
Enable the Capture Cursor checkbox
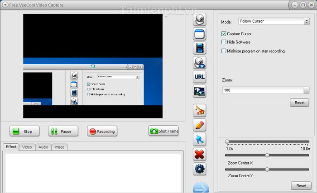pyautogui.click(x=224, y=34)
